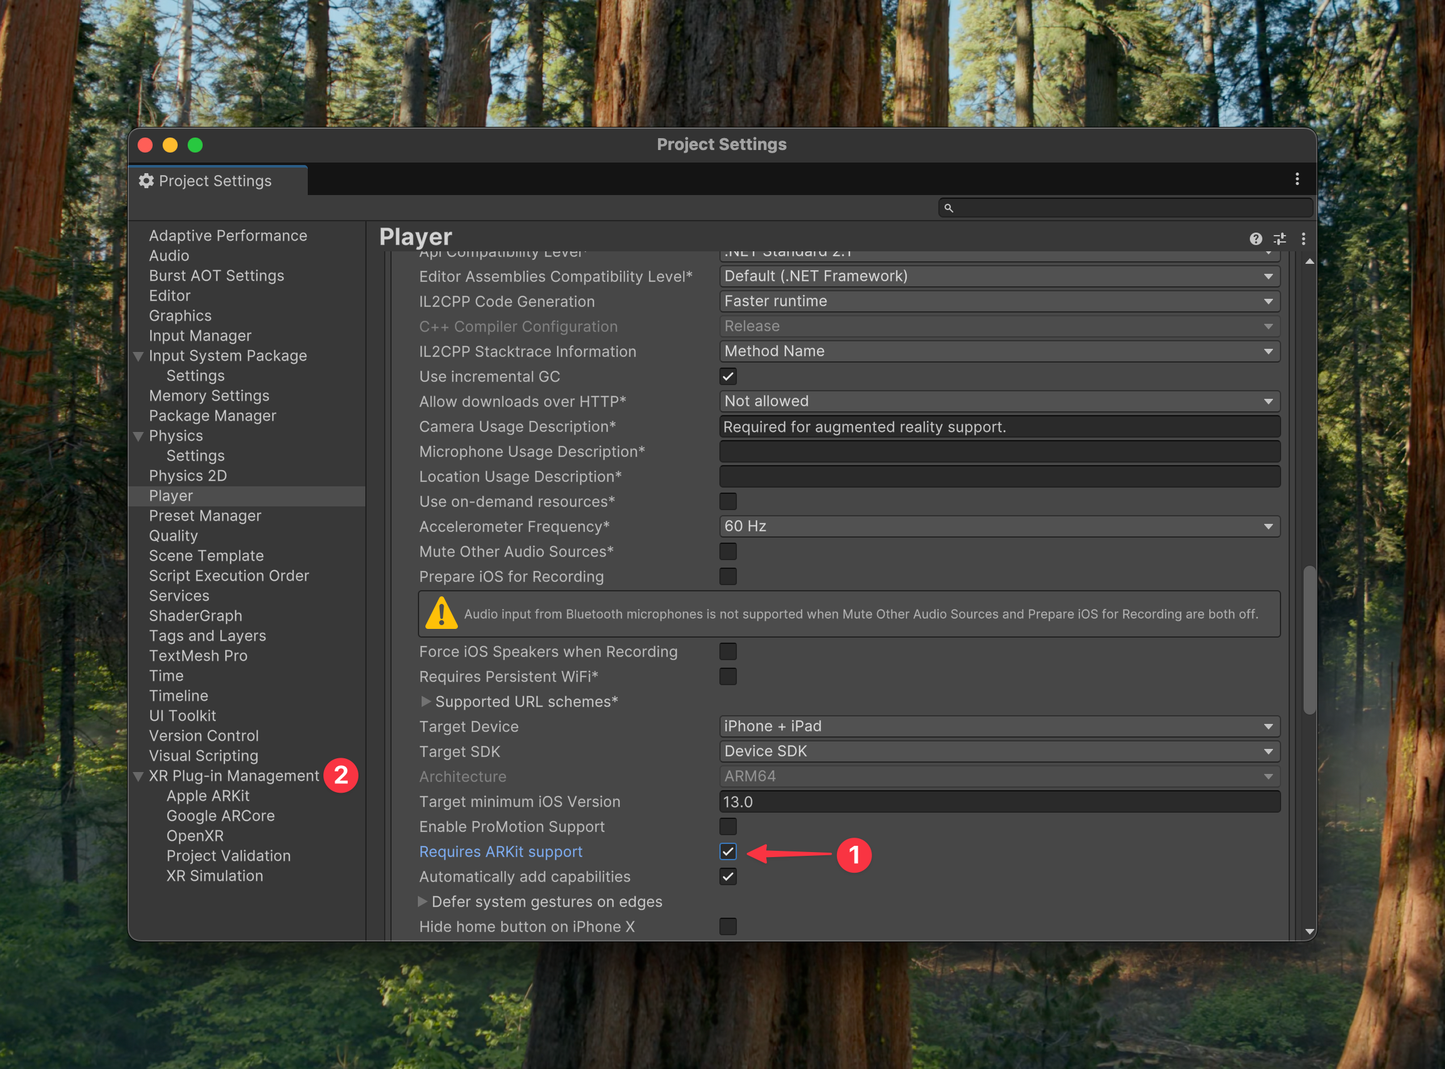Open the preset sliders icon
Screen dimensions: 1445x1069
coord(1280,239)
